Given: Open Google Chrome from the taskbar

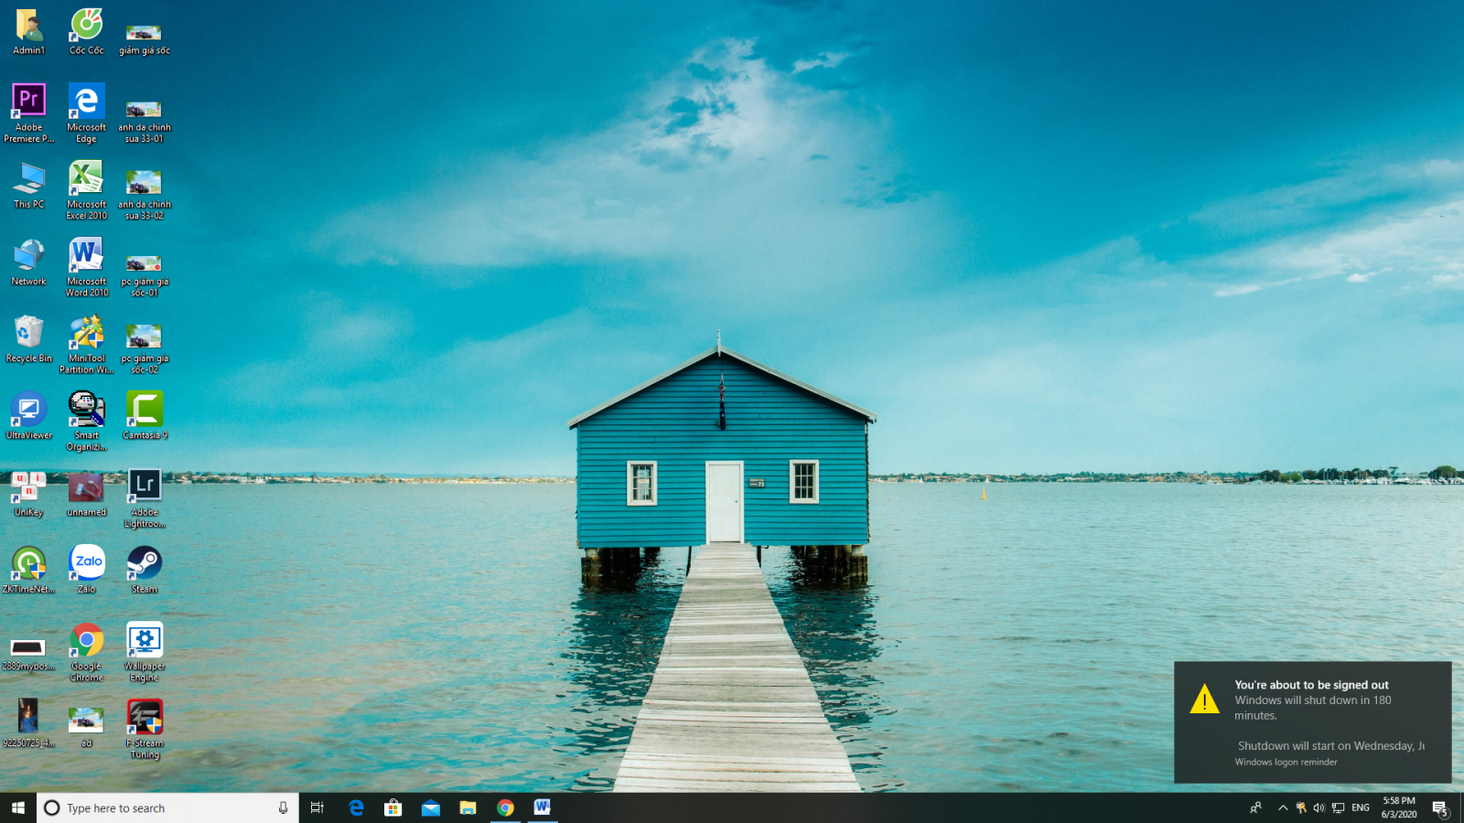Looking at the screenshot, I should [x=505, y=807].
